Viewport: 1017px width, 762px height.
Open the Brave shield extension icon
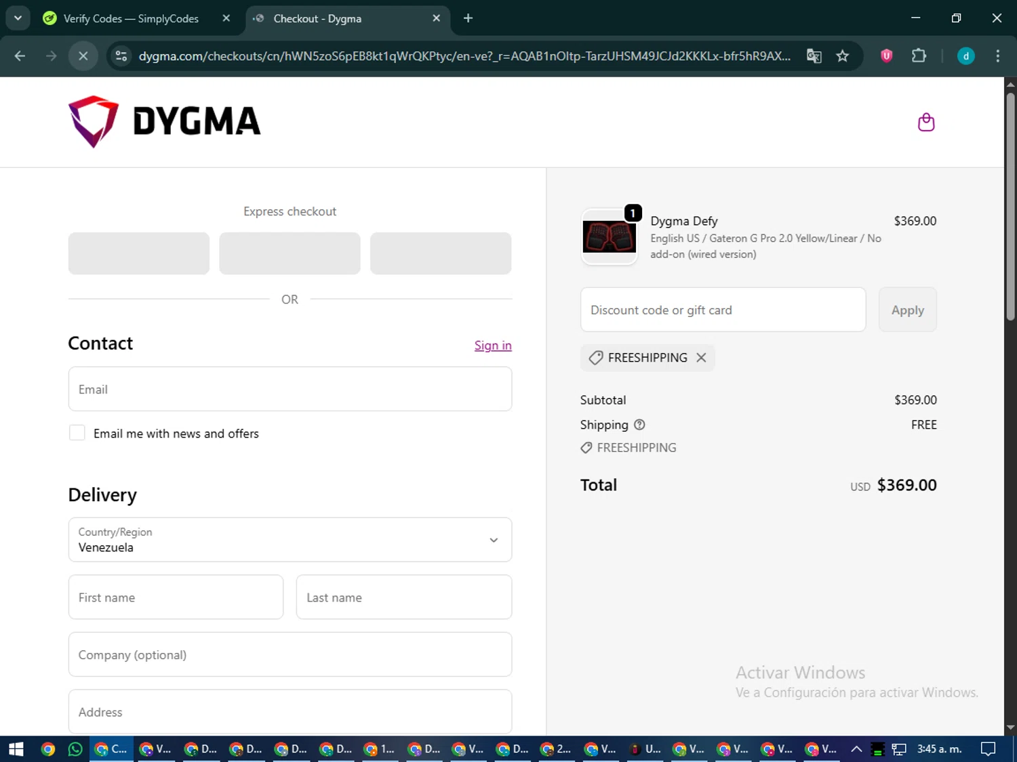point(886,56)
